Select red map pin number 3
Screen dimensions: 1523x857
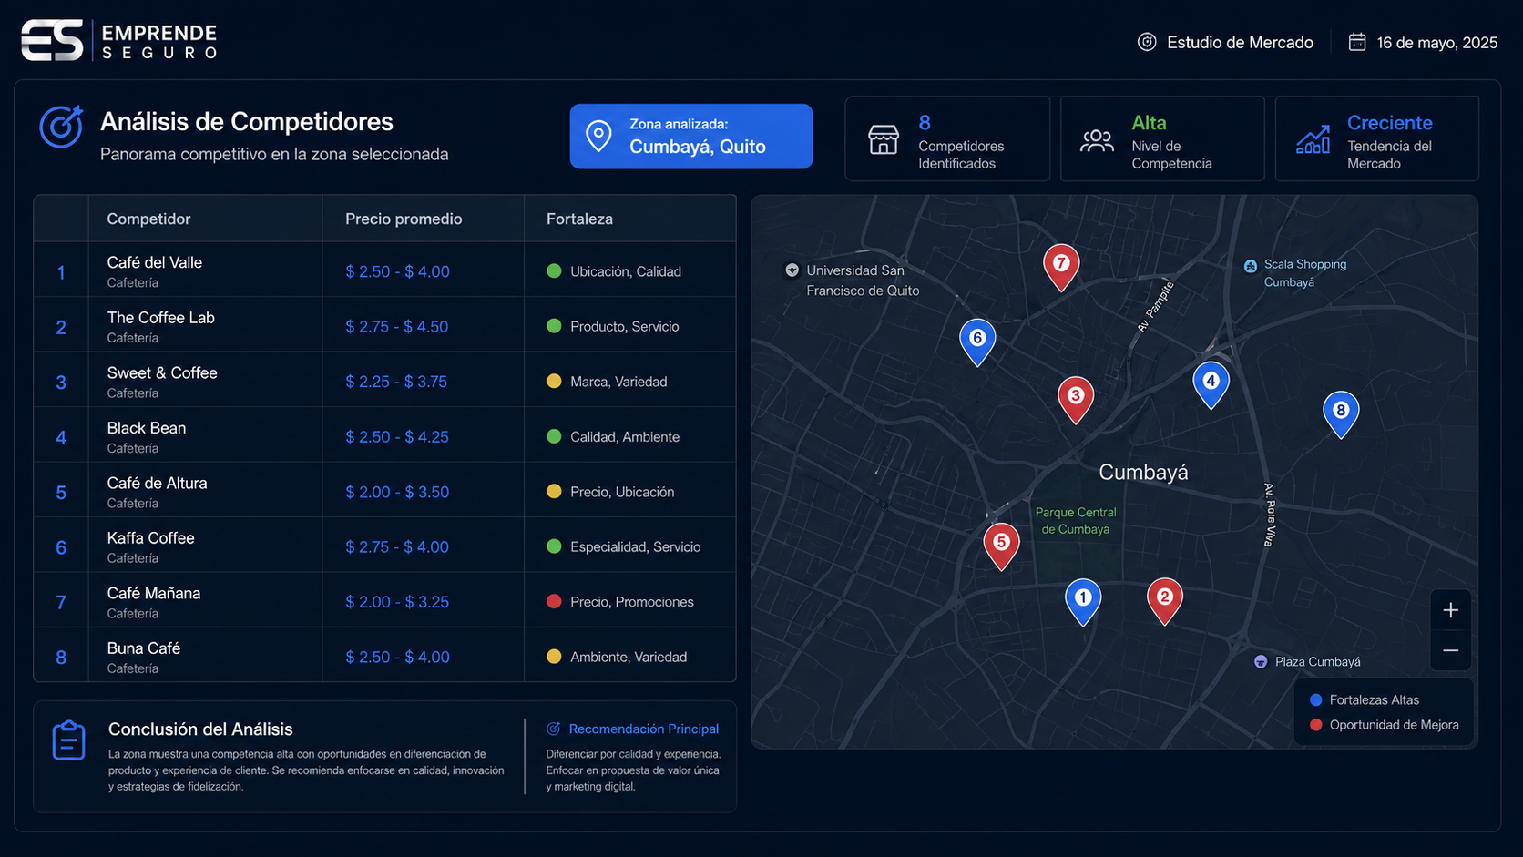pos(1076,400)
